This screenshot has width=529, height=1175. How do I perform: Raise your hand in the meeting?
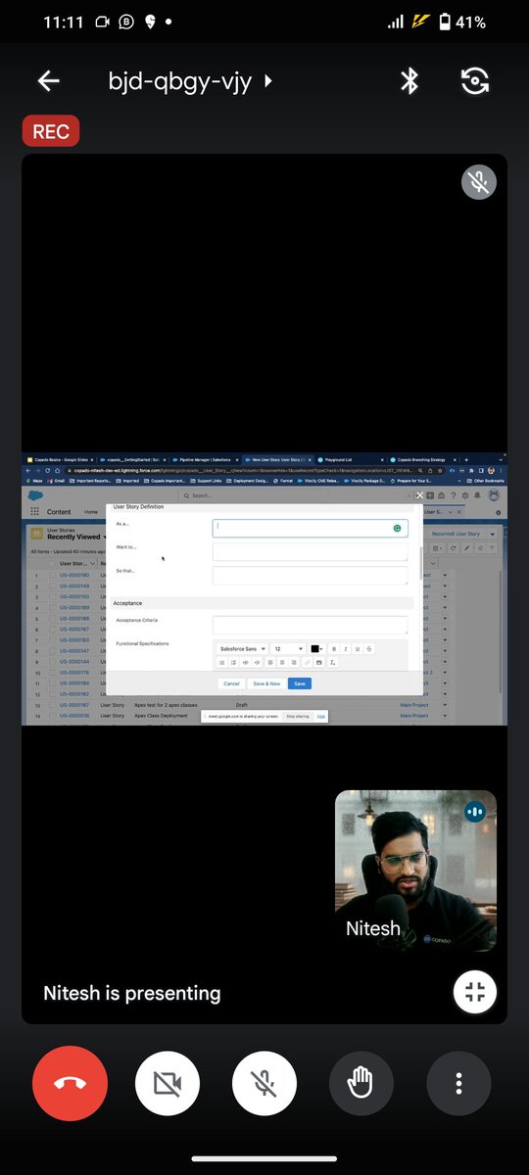point(361,1083)
